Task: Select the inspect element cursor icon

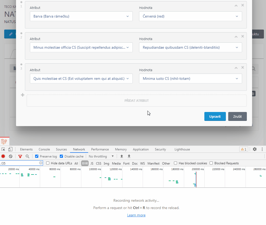Action: point(4,149)
